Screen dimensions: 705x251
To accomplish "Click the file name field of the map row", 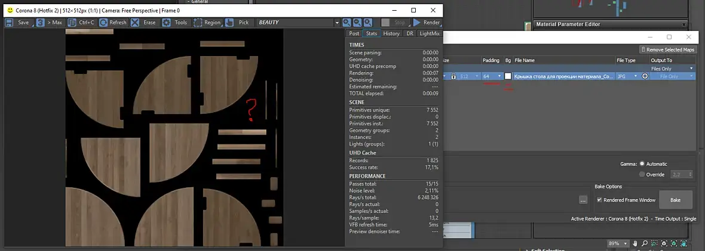I will coord(564,76).
